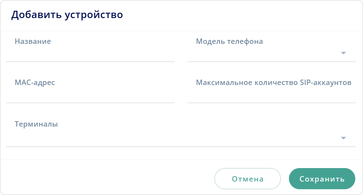
Task: Click the Терминалы label text
Action: coord(36,124)
